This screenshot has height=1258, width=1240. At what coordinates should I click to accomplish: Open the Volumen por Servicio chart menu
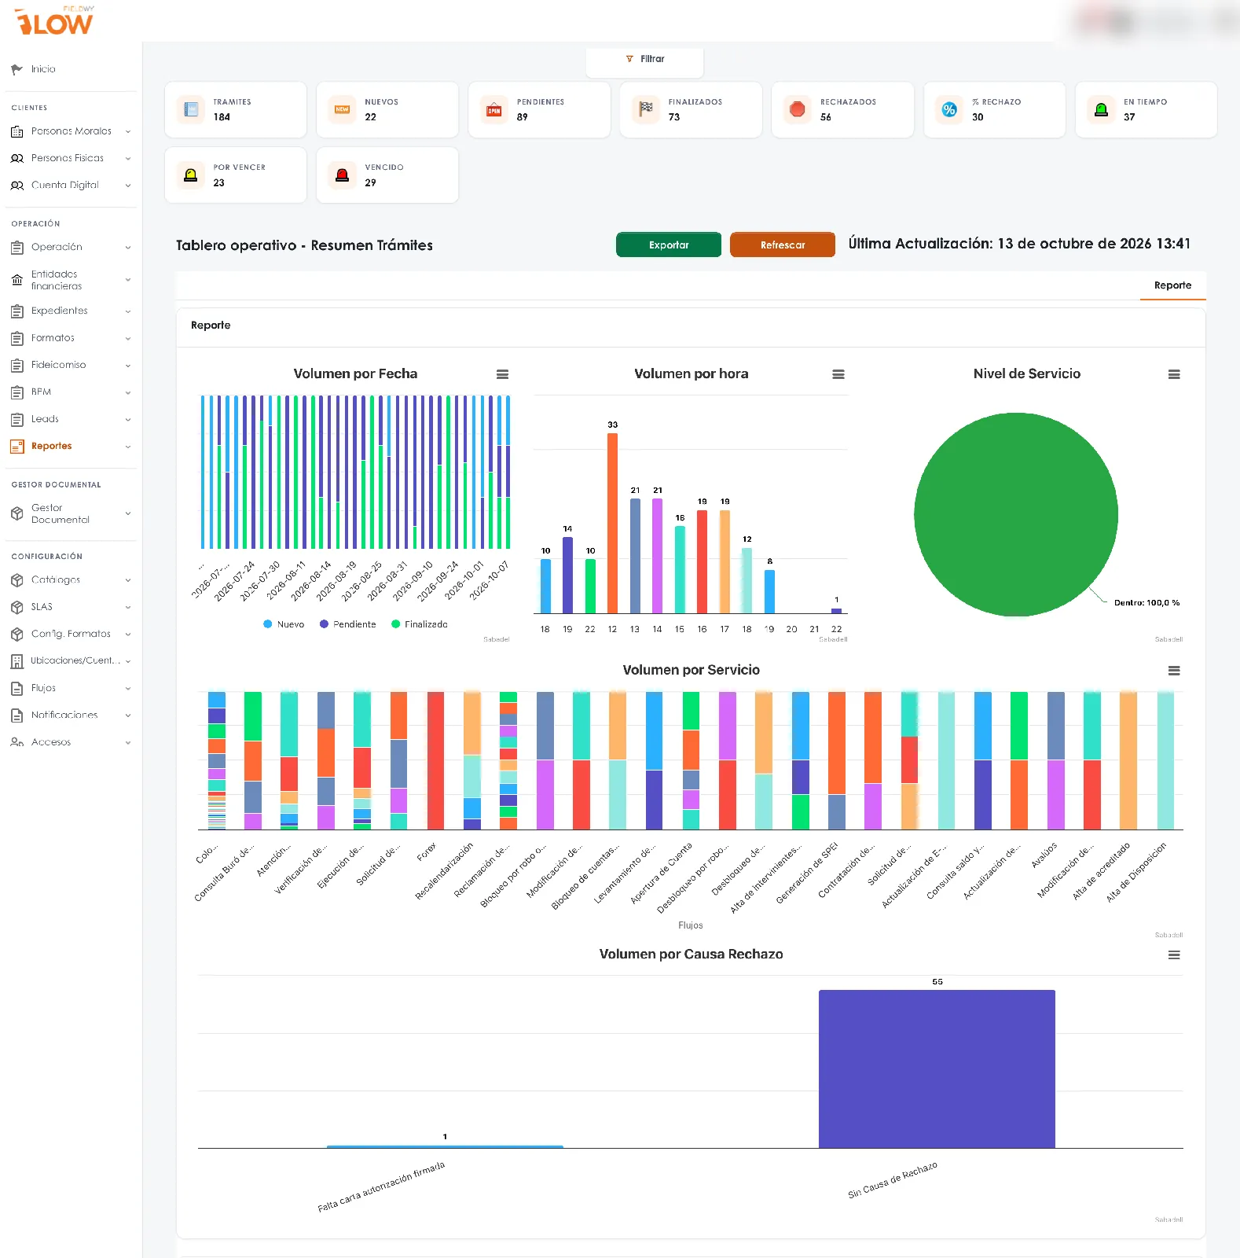pos(1174,671)
